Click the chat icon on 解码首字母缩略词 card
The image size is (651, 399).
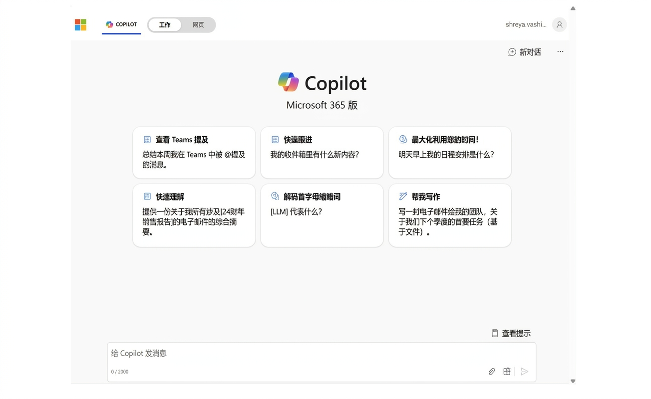click(275, 196)
